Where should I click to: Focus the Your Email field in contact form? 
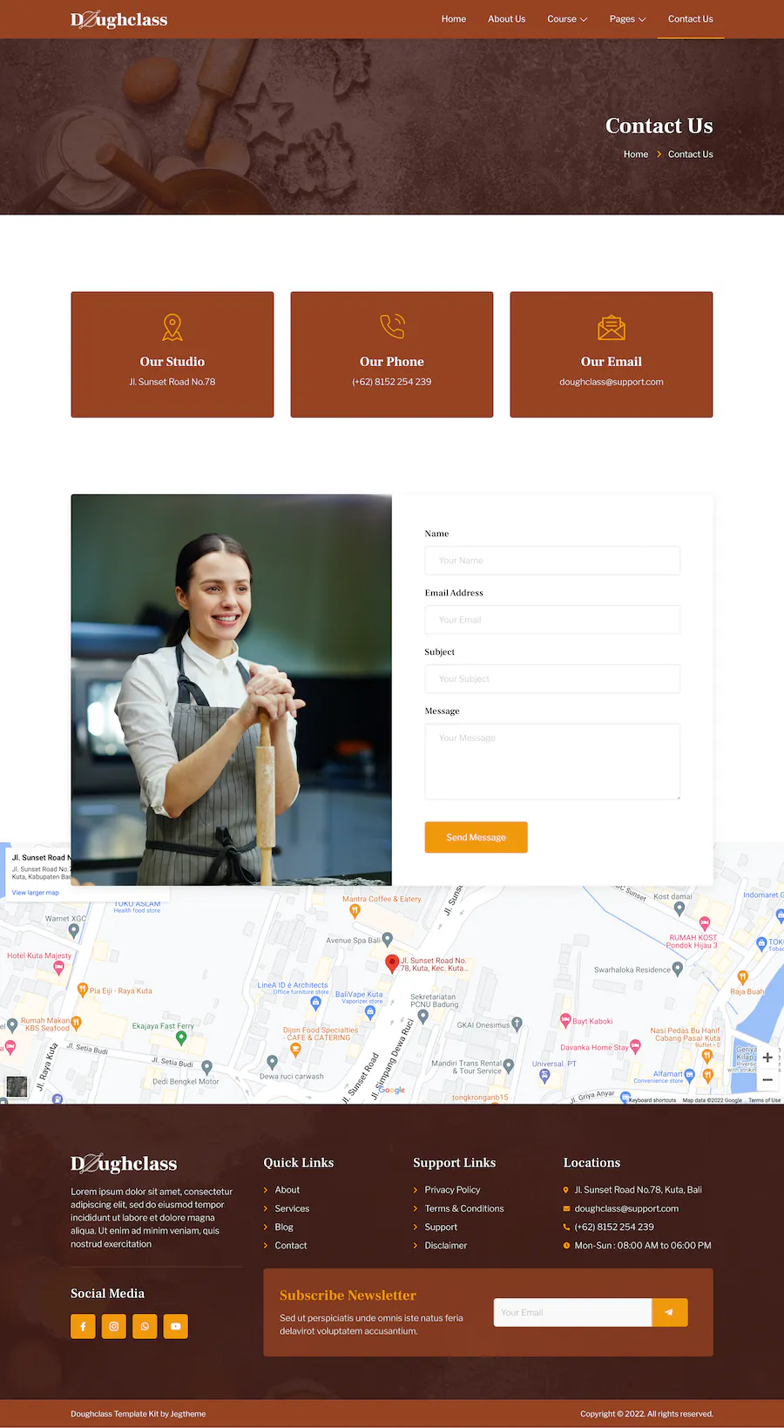pyautogui.click(x=552, y=620)
